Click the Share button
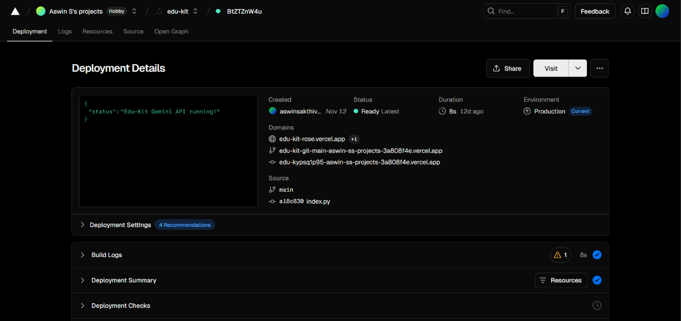Viewport: 681px width, 321px height. [x=507, y=68]
